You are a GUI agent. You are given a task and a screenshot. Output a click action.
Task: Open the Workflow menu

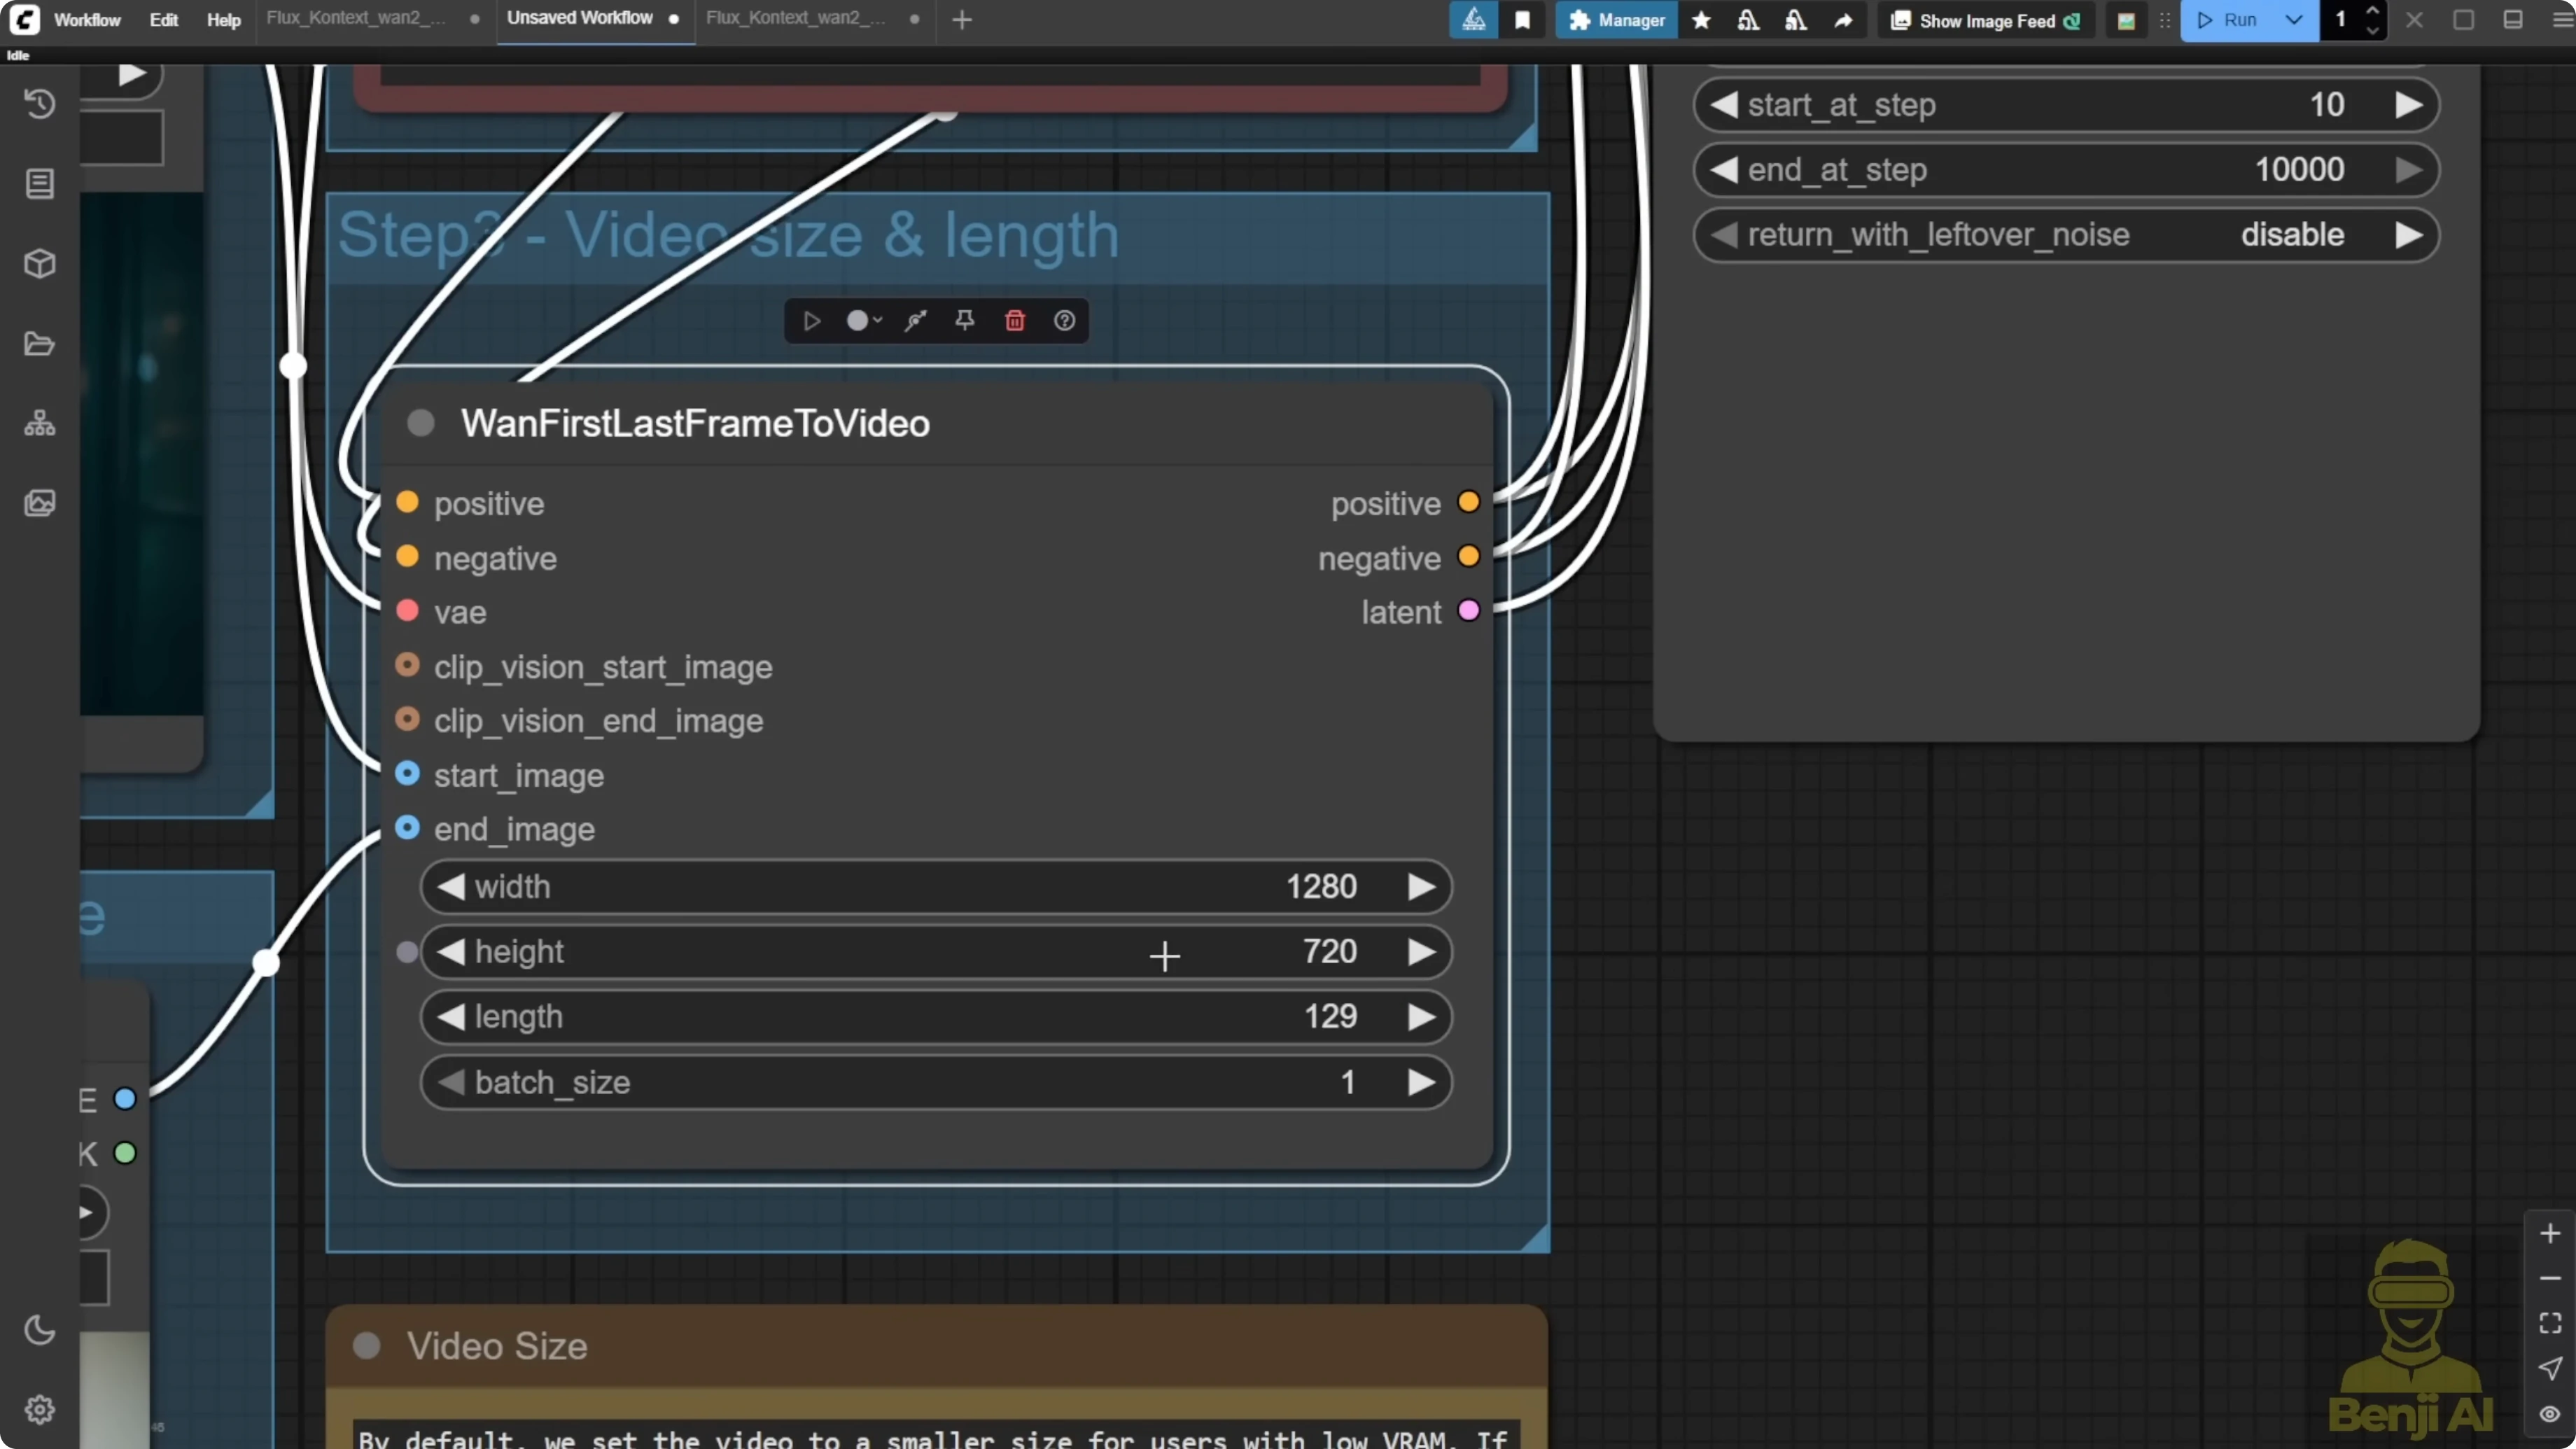[x=86, y=19]
